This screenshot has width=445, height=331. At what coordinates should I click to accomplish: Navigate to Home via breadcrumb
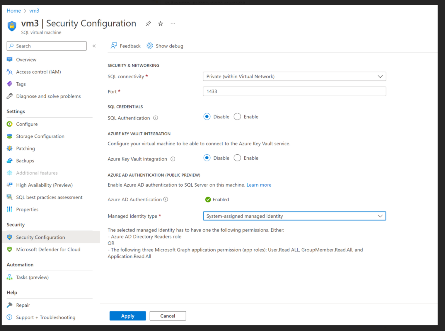point(13,11)
